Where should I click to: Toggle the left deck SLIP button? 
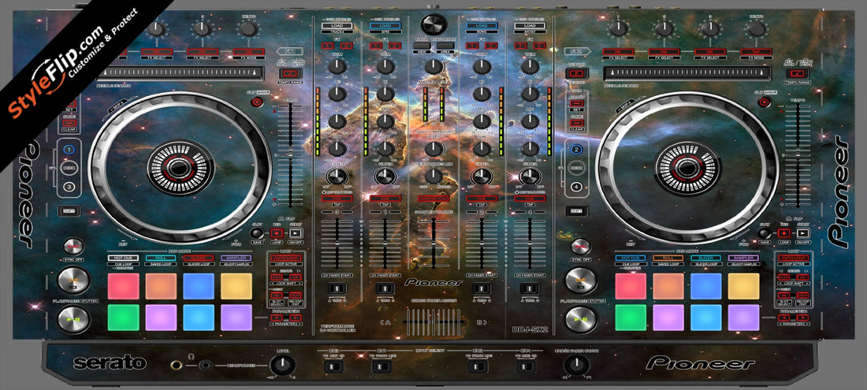[x=258, y=102]
